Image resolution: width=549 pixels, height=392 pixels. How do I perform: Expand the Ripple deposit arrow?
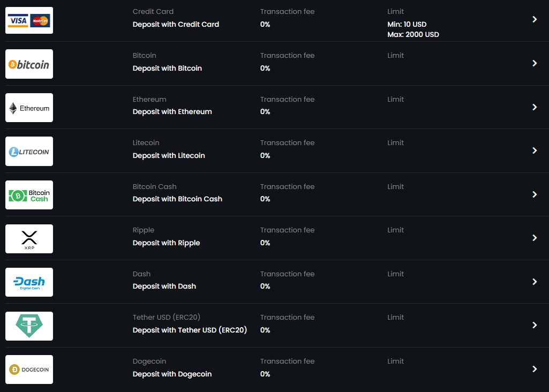pos(535,238)
